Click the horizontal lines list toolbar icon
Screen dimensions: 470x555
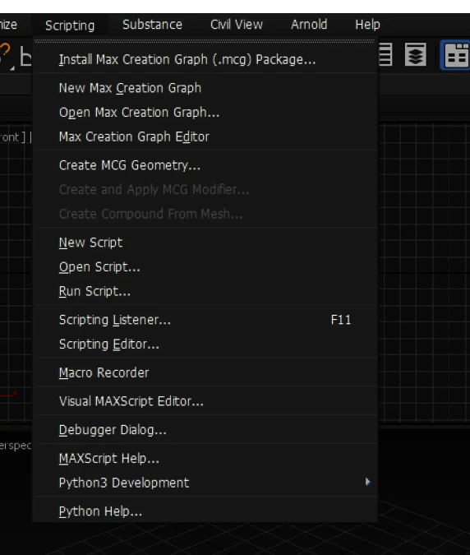point(385,54)
